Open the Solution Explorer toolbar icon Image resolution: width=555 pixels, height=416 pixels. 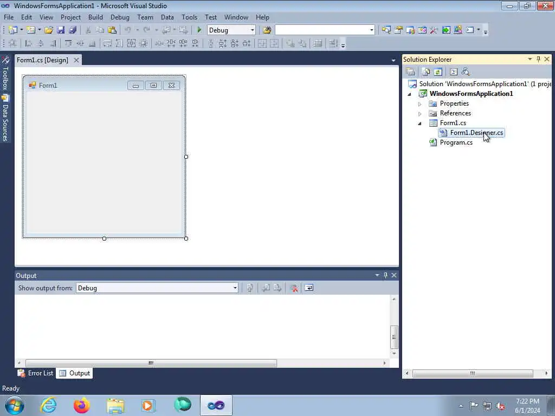coord(386,30)
